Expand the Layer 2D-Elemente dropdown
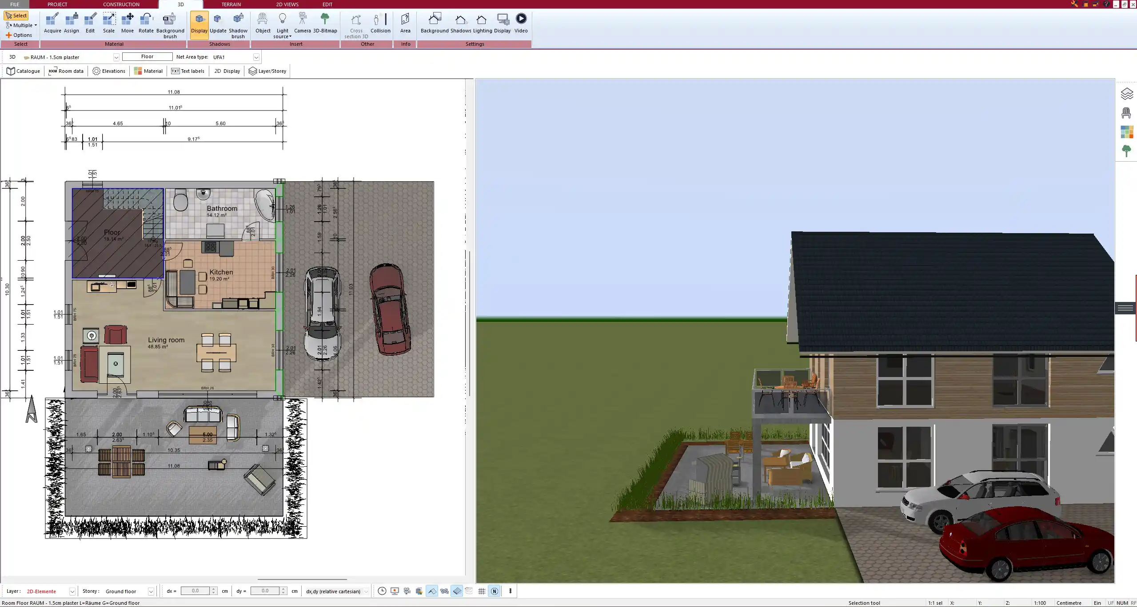Viewport: 1137px width, 607px height. point(72,591)
